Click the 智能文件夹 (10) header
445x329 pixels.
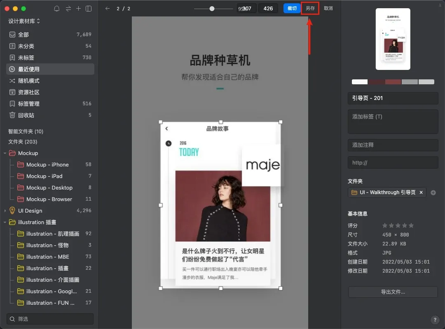(x=26, y=132)
